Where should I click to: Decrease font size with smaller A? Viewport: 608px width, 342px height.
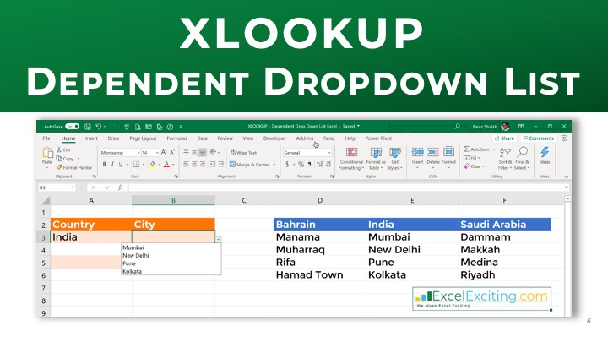point(172,152)
